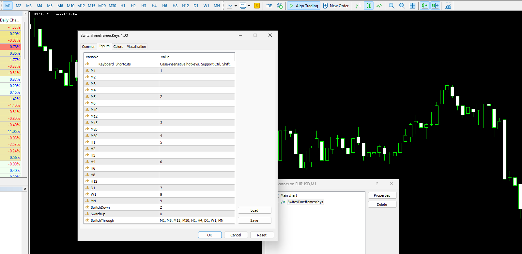
Task: Open the Visualization tab
Action: click(136, 47)
